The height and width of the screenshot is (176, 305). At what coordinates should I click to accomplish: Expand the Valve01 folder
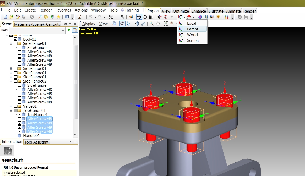point(11,106)
